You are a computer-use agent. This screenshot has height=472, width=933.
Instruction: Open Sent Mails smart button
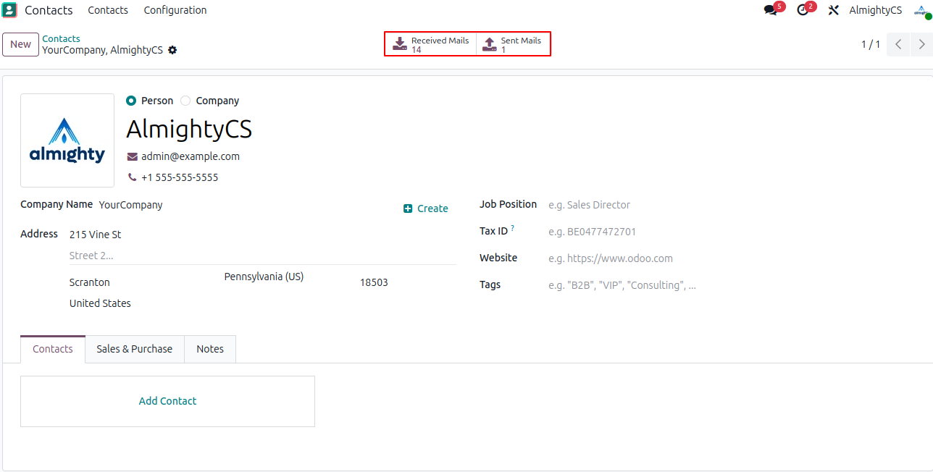pos(513,44)
